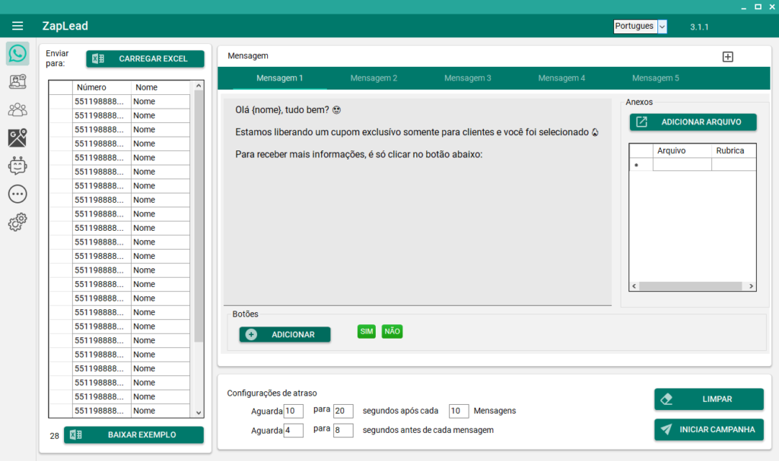
Task: Open the hamburger menu next to ZapLead
Action: (x=17, y=26)
